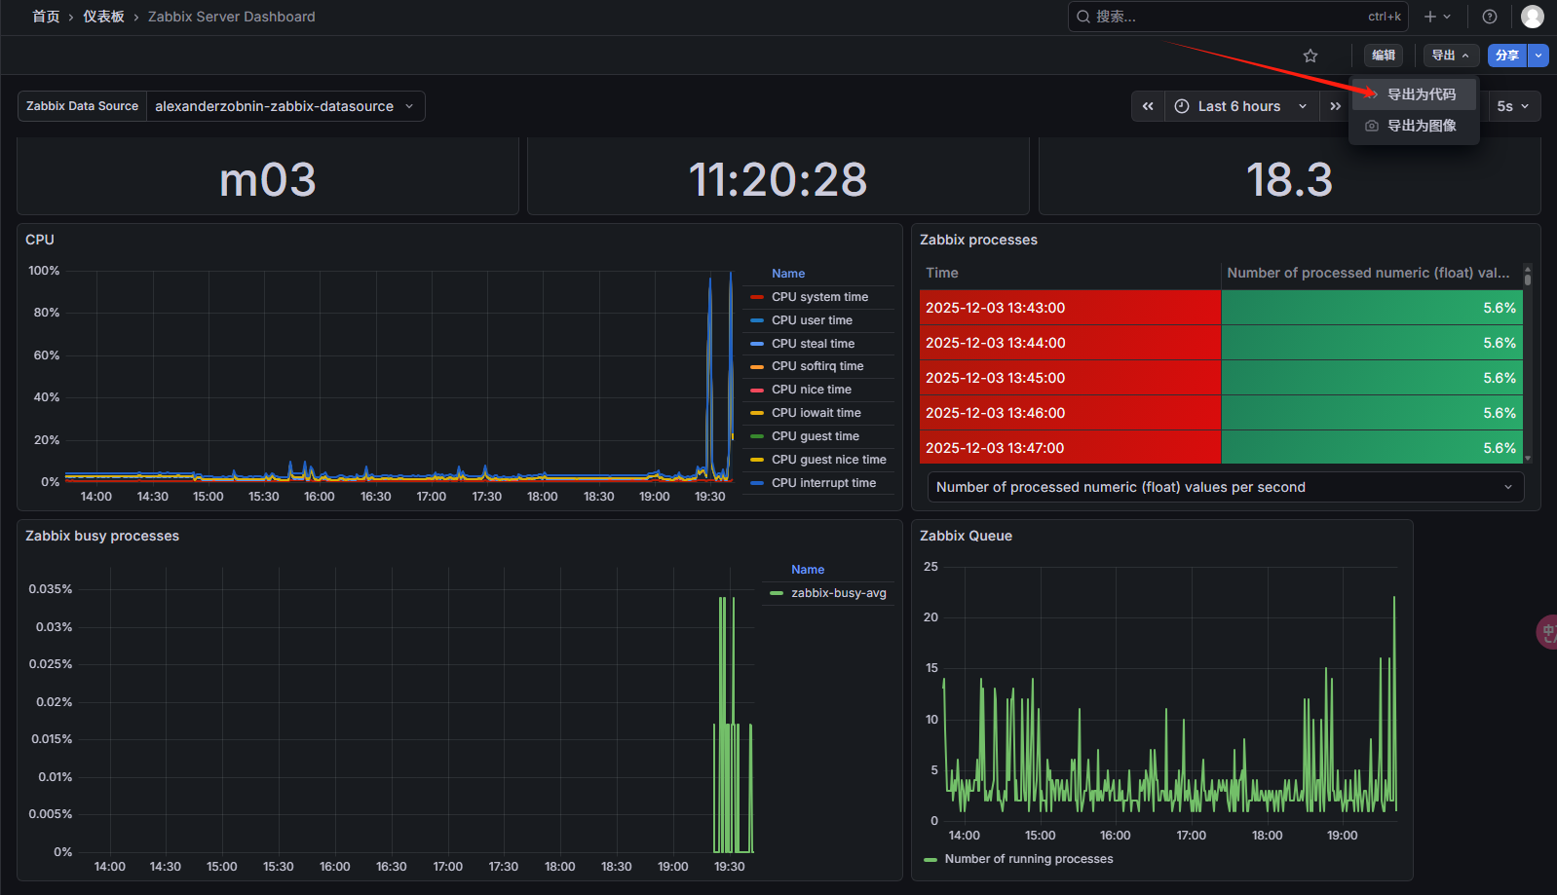The width and height of the screenshot is (1557, 895).
Task: Click the CPU panel title
Action: [40, 240]
